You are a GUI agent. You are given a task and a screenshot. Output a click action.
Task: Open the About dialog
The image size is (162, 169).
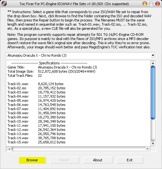98,160
